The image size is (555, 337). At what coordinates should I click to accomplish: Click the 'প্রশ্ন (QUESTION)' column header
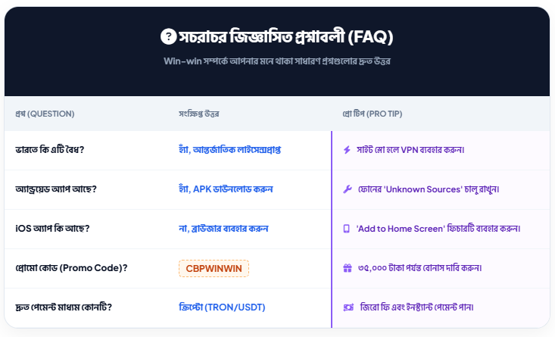[45, 114]
